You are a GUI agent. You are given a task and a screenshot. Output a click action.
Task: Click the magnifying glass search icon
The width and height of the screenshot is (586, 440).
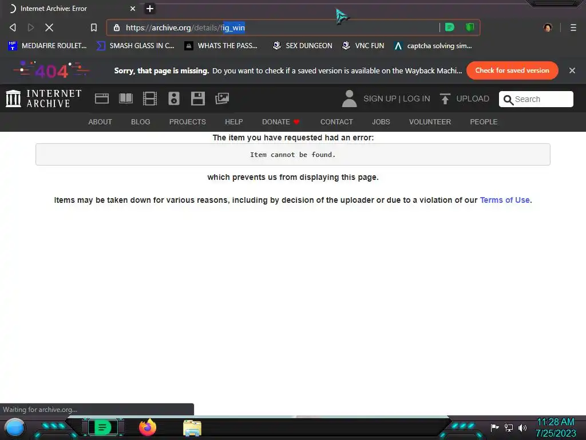tap(508, 100)
